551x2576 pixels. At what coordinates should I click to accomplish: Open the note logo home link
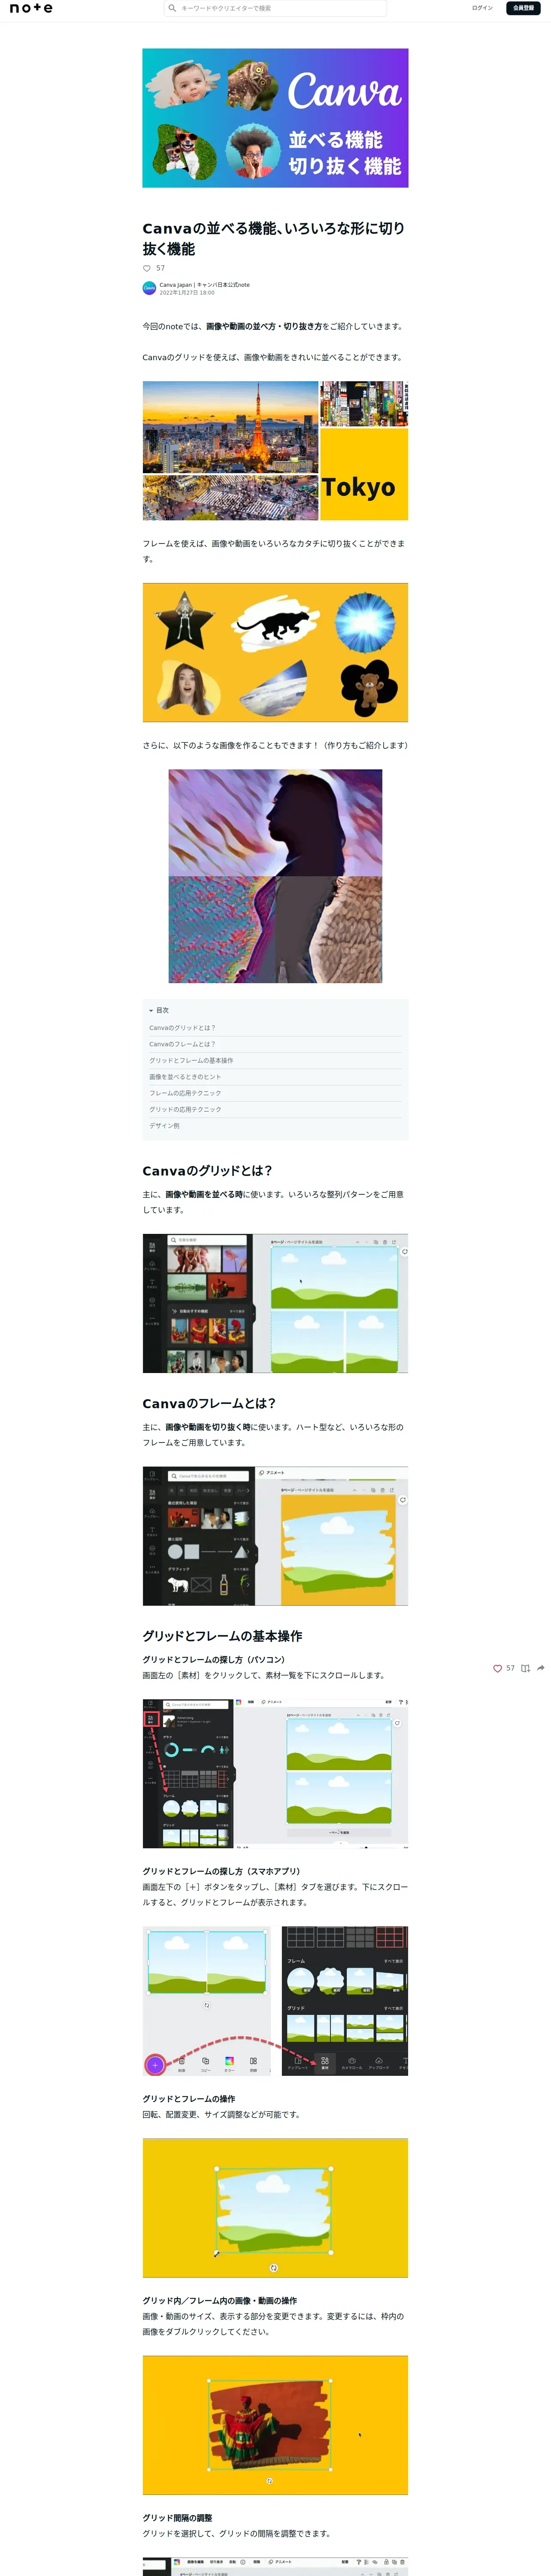(x=31, y=8)
